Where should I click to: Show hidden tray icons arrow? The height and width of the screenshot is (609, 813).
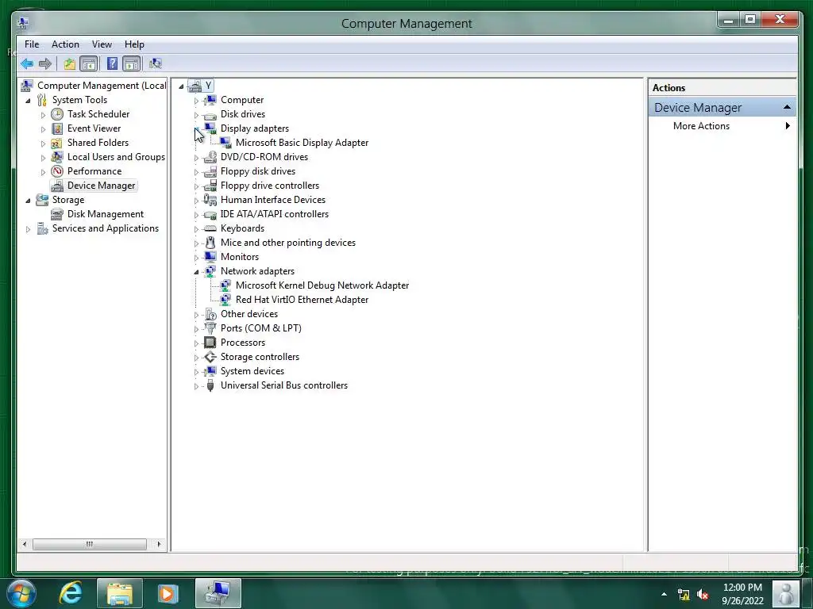click(664, 594)
